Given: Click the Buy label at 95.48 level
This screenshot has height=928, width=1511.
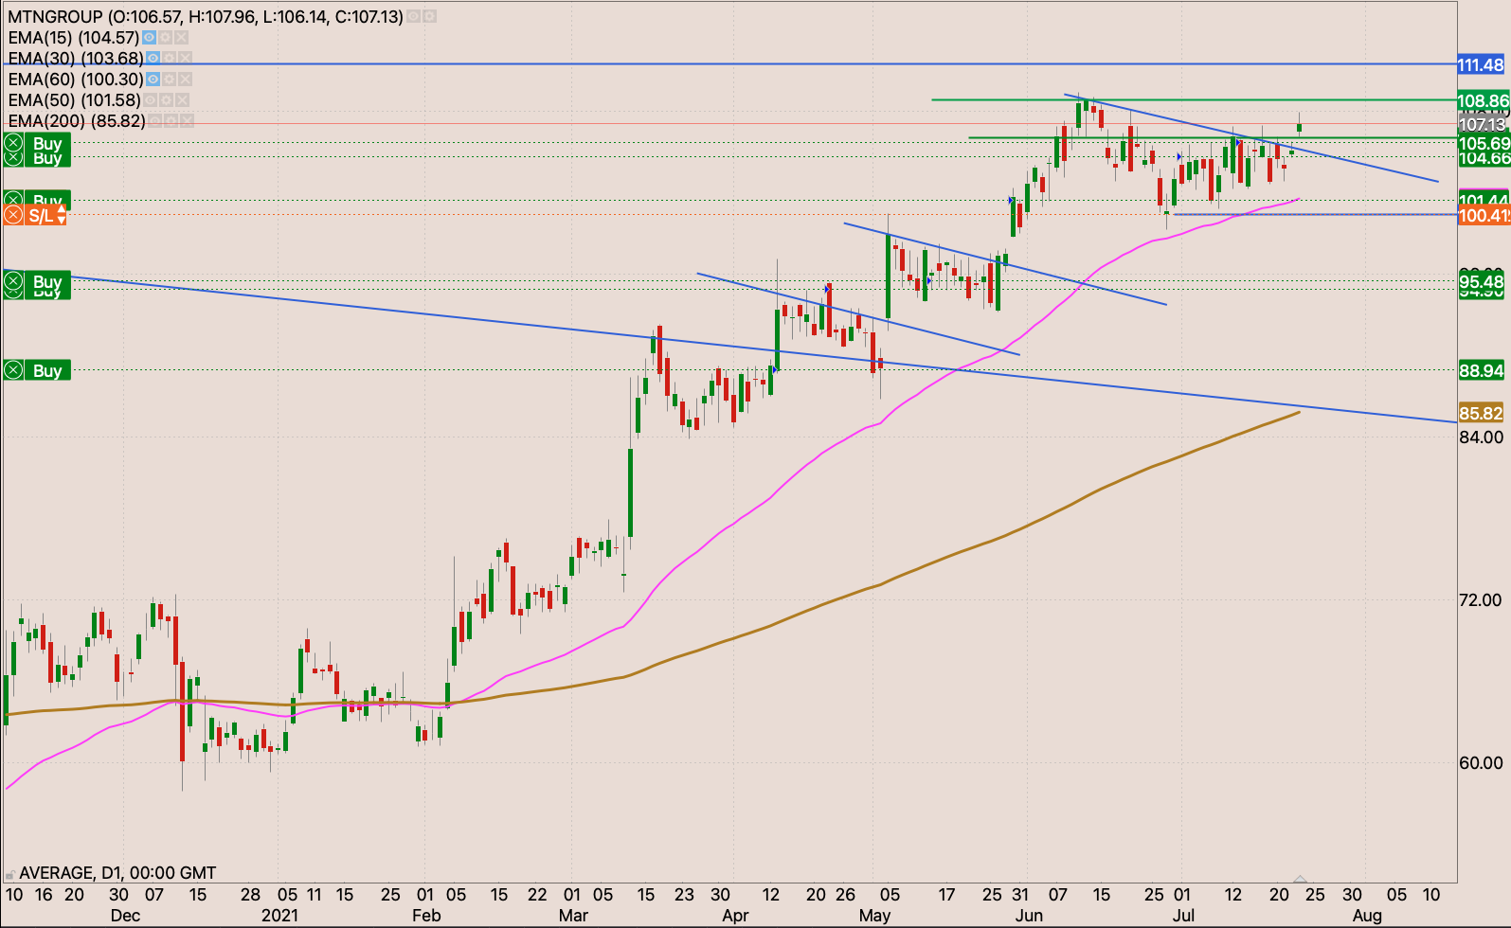Looking at the screenshot, I should 47,281.
